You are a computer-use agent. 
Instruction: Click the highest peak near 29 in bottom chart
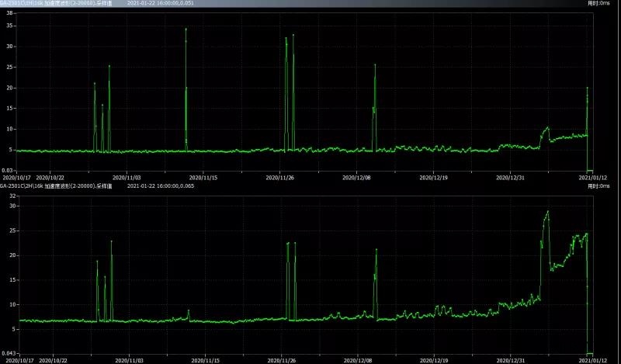click(547, 211)
